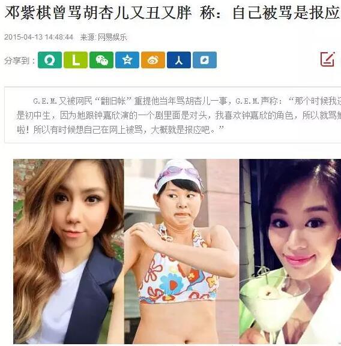Click the “翻旧帐” phrase in the summary

point(113,101)
